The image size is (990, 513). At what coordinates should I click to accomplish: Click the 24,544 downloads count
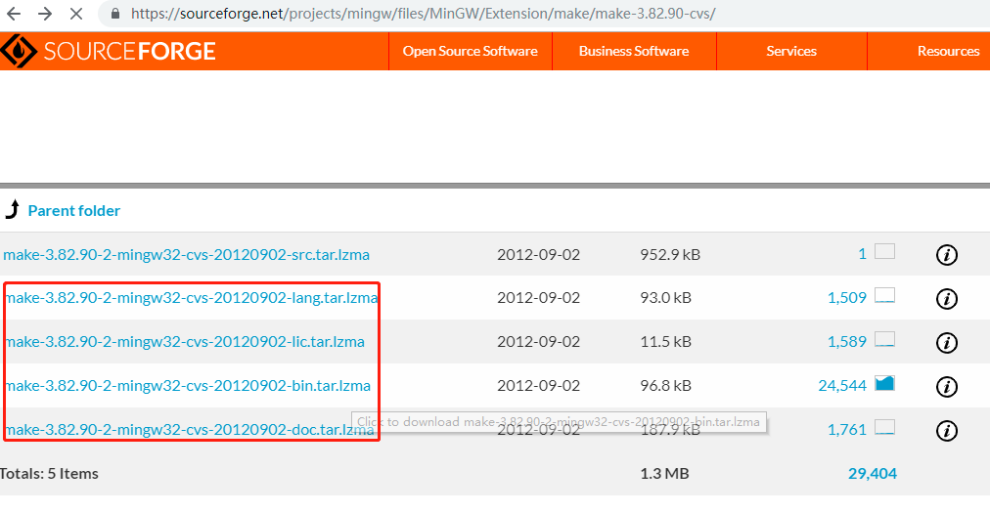coord(842,386)
